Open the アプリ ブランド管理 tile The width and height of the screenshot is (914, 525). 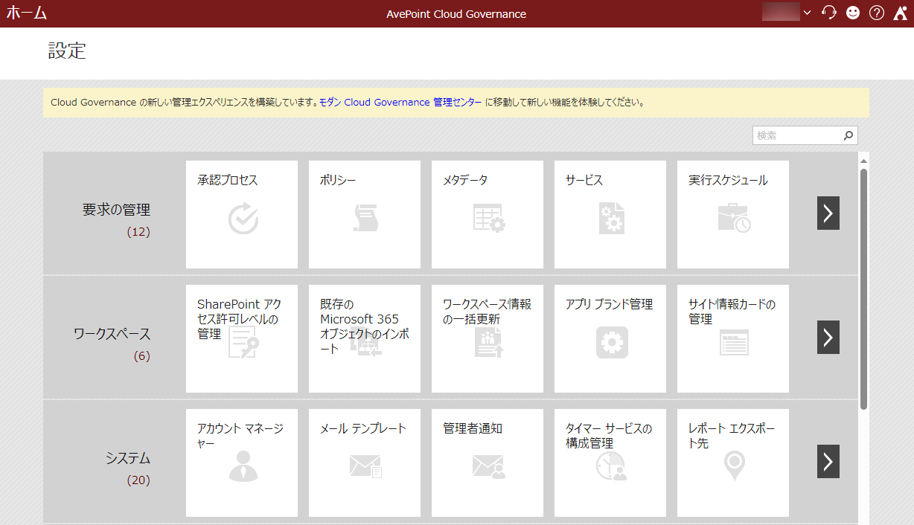click(x=610, y=338)
